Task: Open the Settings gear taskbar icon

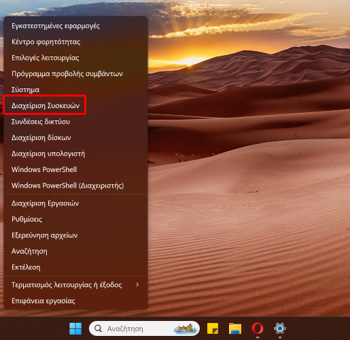Action: coord(280,328)
